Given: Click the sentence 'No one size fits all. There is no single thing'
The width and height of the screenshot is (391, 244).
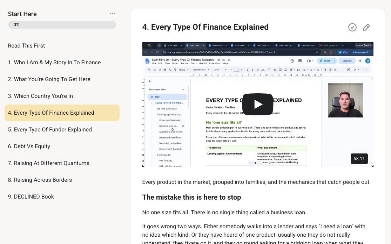Looking at the screenshot, I should click(x=224, y=213).
